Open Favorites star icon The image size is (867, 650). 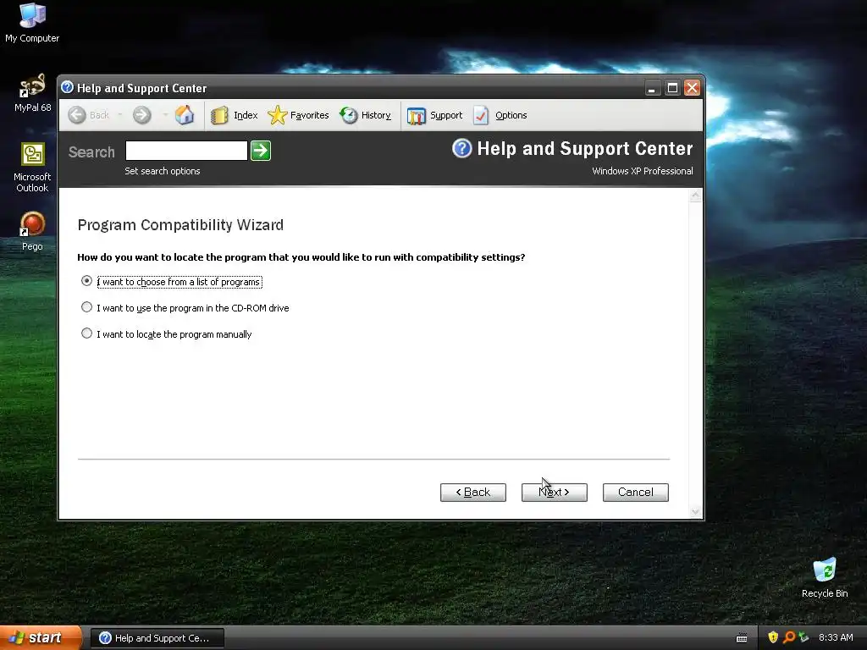coord(277,115)
